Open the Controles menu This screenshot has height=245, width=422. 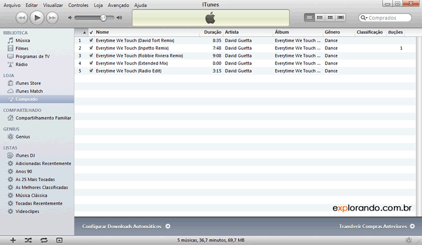[x=78, y=5]
